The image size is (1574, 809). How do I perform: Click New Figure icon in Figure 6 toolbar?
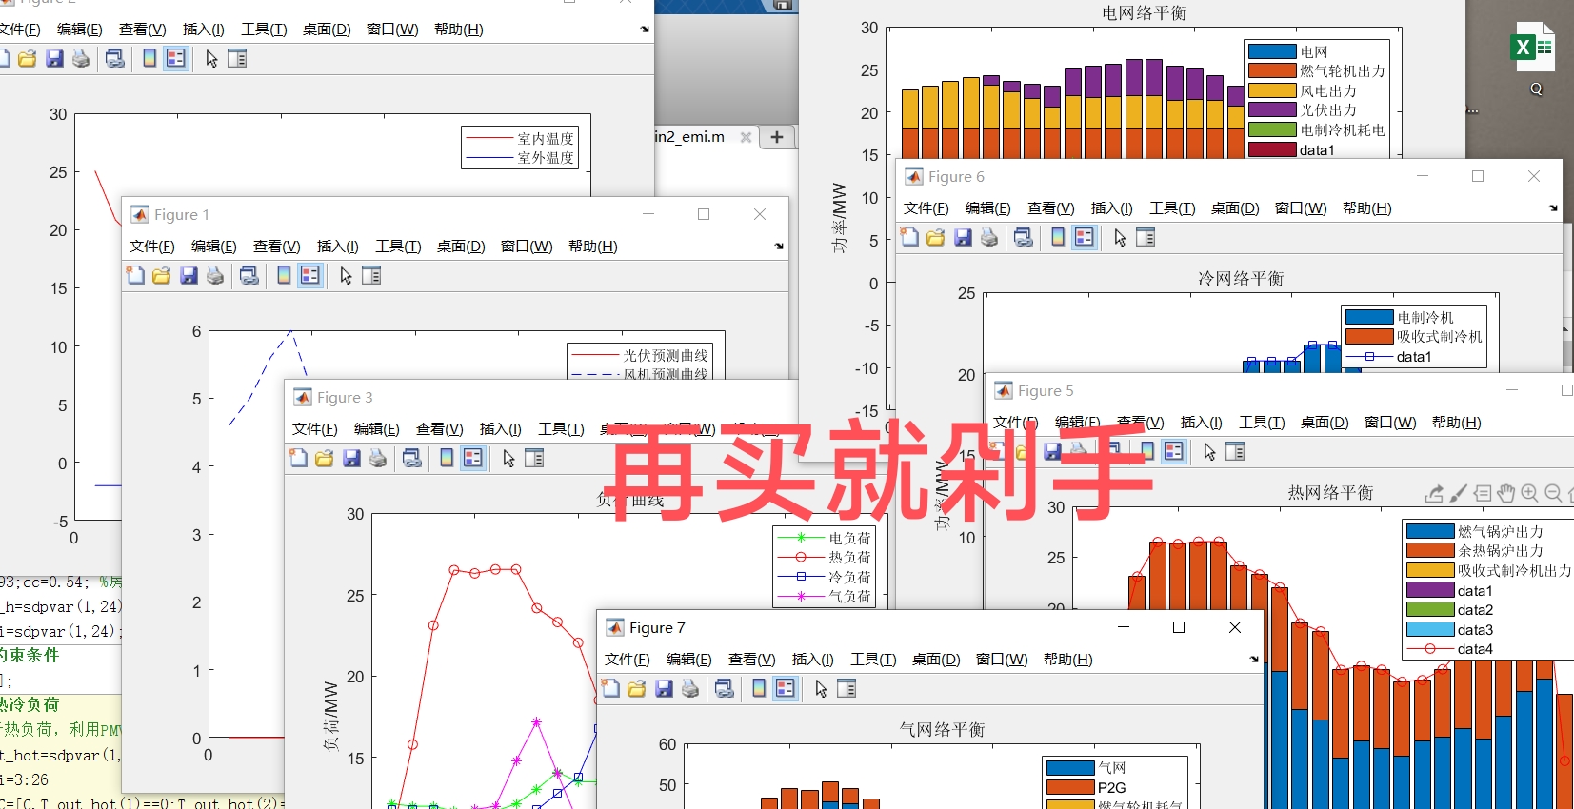(x=909, y=237)
